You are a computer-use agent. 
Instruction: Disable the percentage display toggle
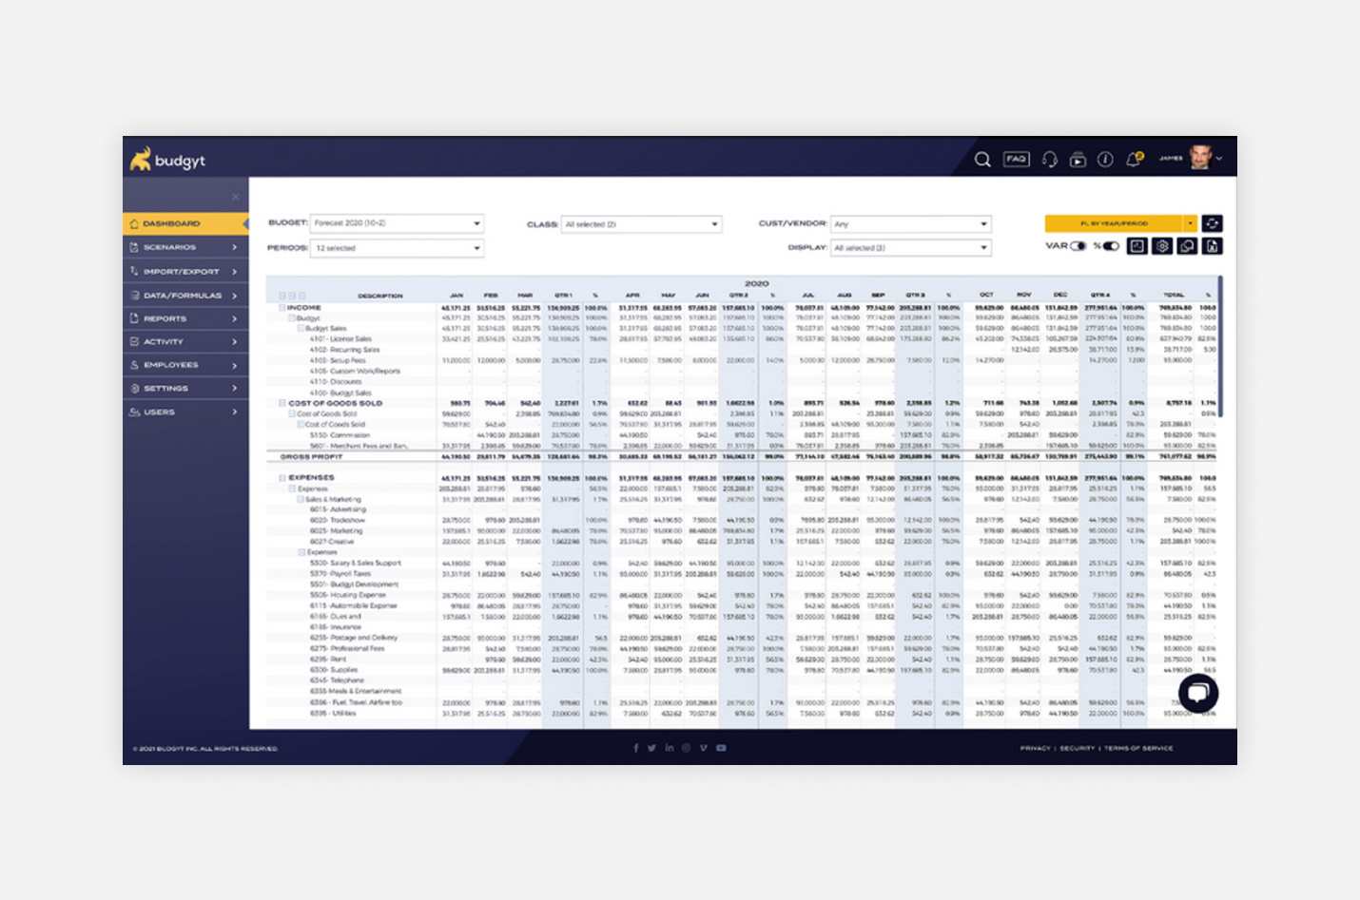click(1111, 246)
